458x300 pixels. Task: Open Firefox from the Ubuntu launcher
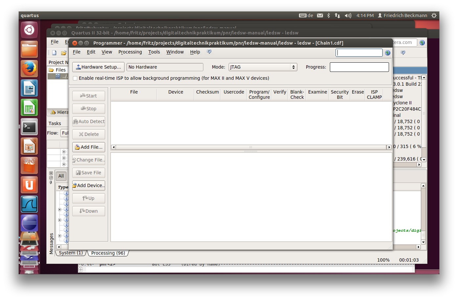[29, 69]
